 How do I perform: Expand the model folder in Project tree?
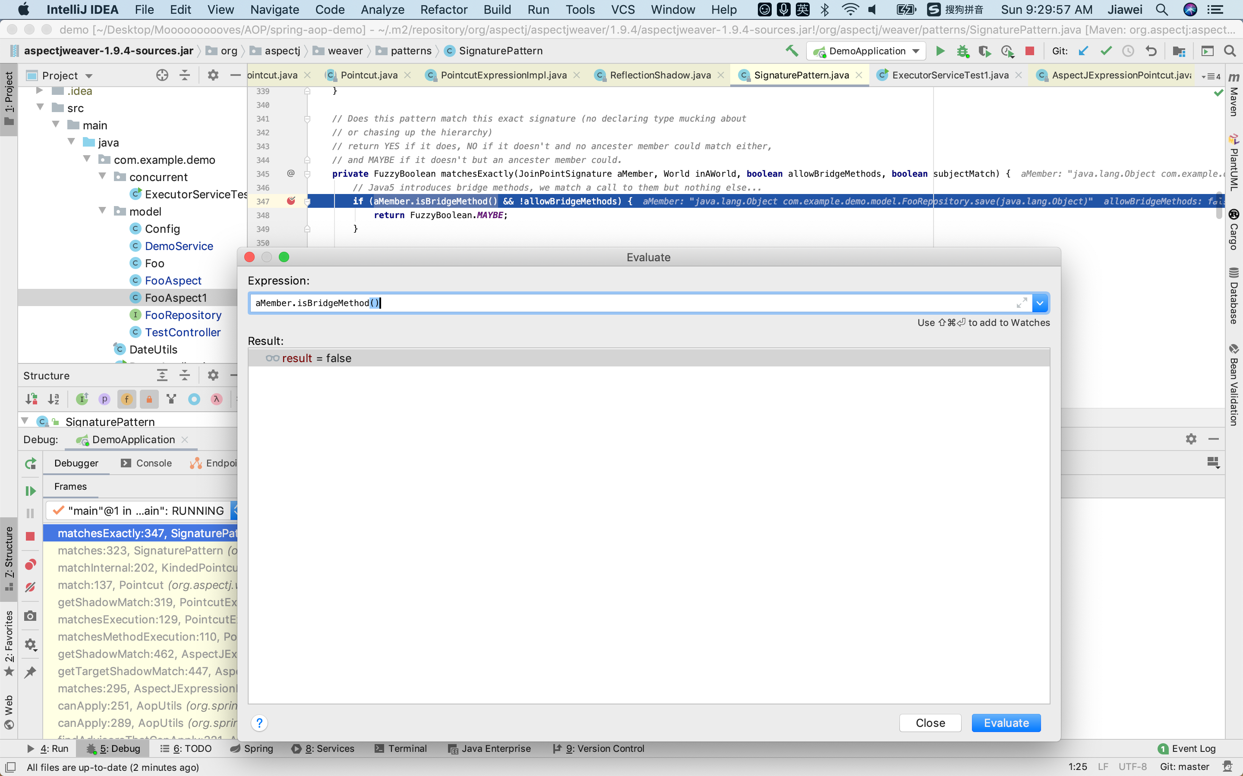click(x=102, y=210)
